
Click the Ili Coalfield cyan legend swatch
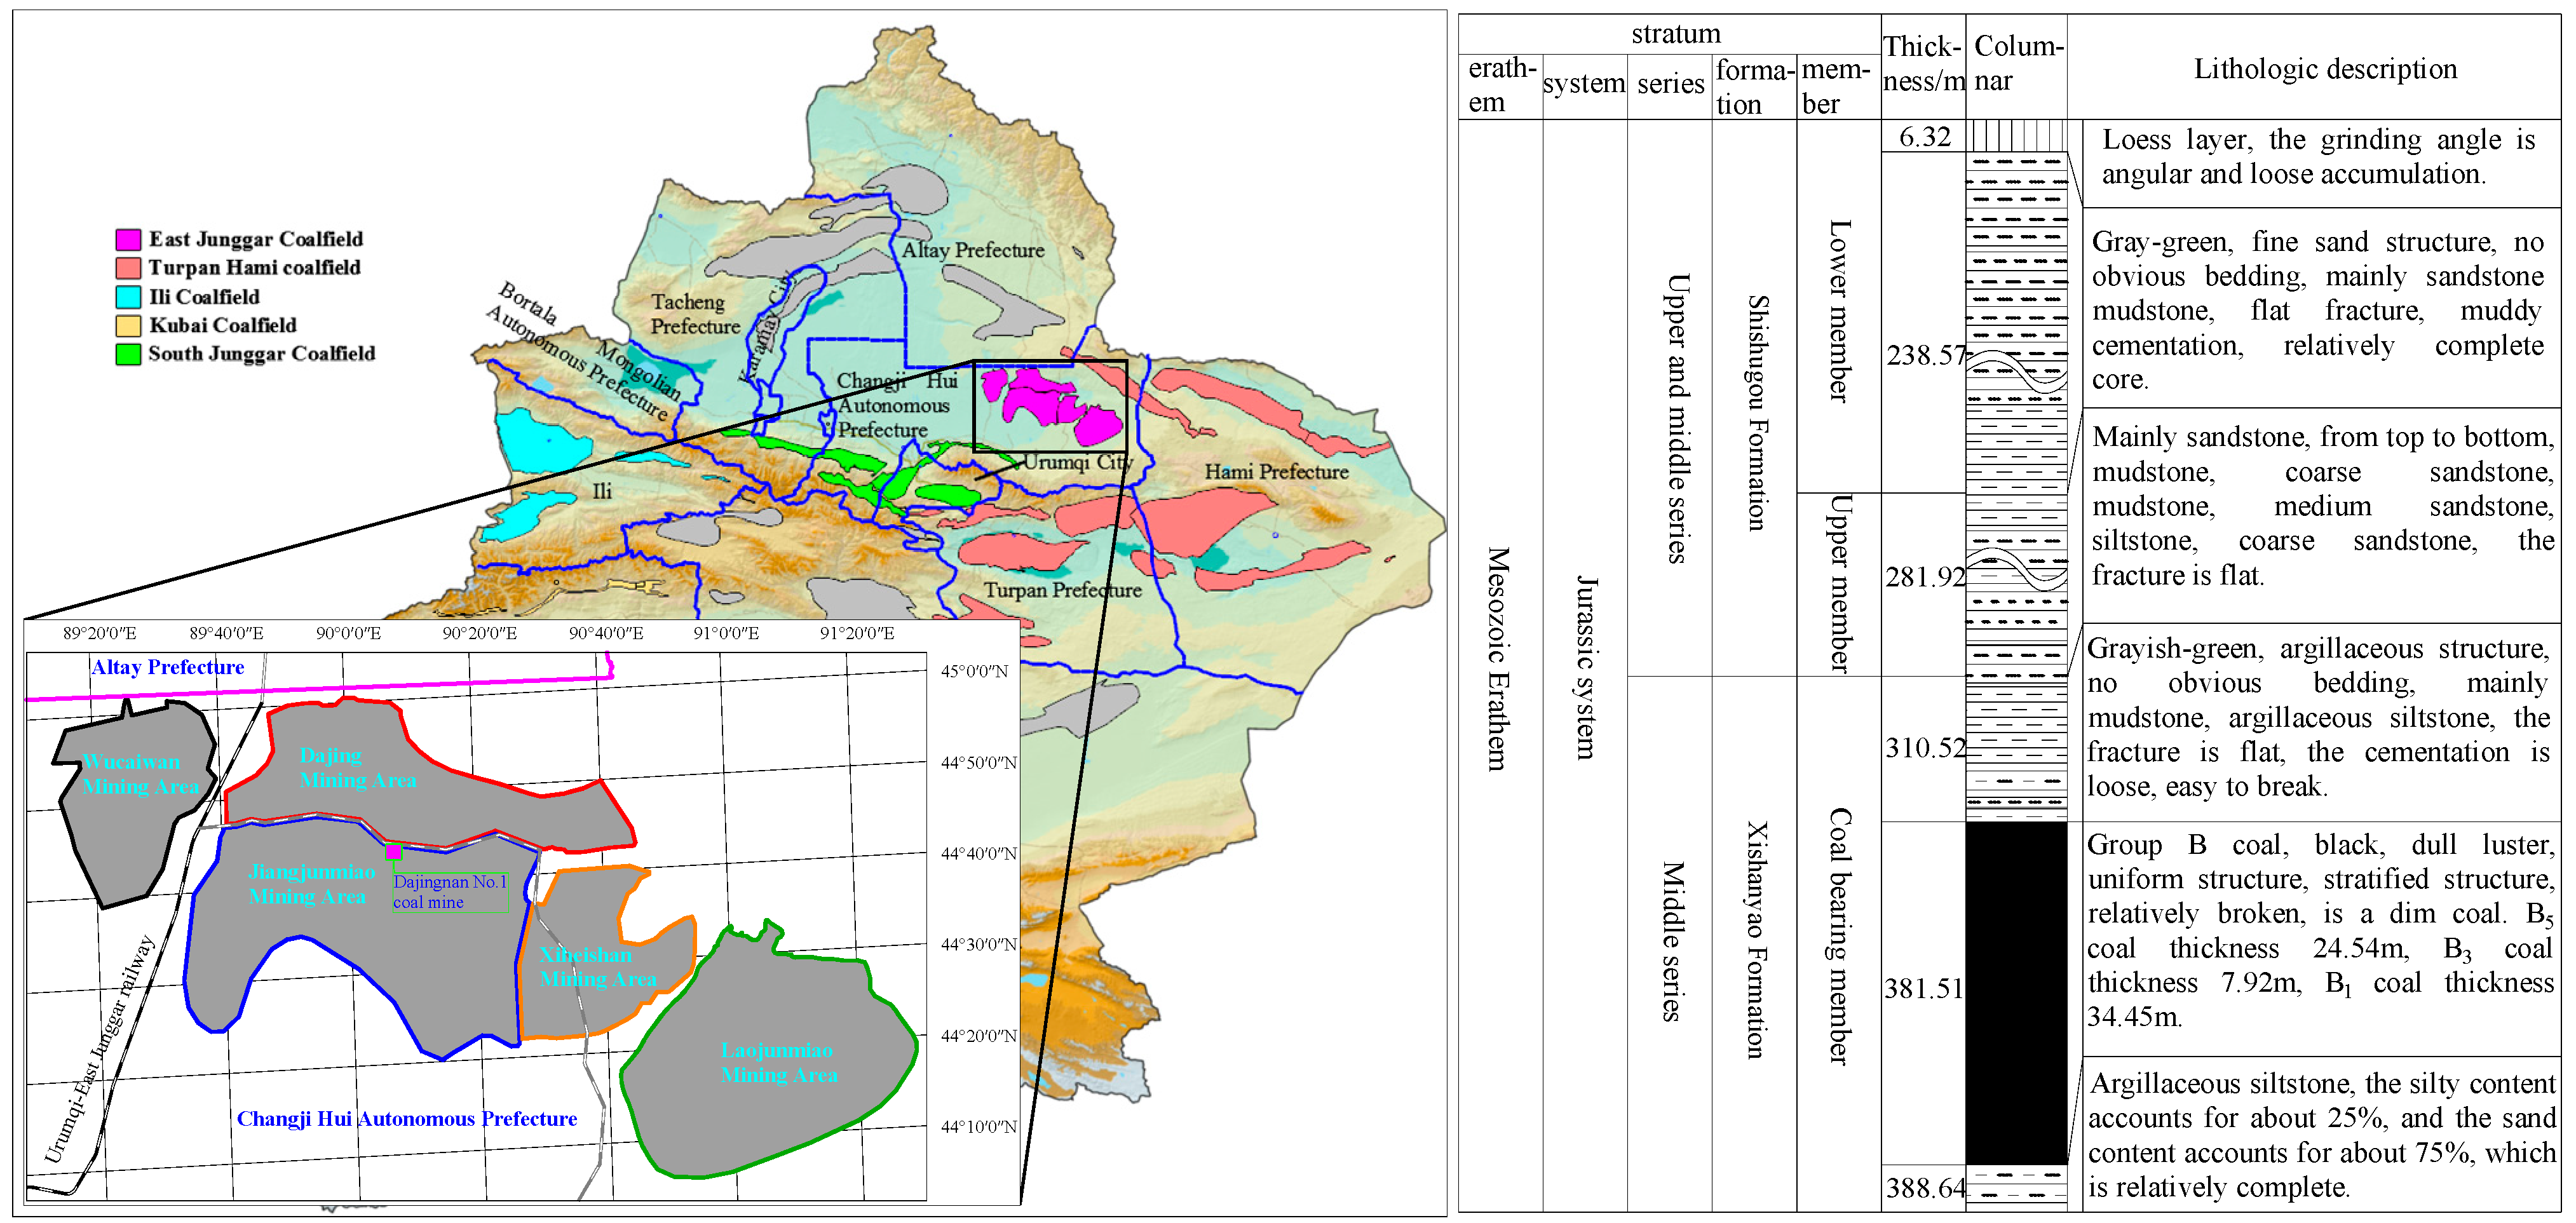click(x=128, y=297)
